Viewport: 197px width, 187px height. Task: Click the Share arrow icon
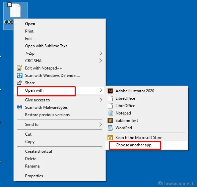coord(19,83)
